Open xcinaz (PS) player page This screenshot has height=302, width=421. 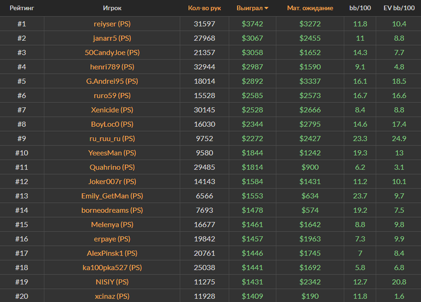112,296
